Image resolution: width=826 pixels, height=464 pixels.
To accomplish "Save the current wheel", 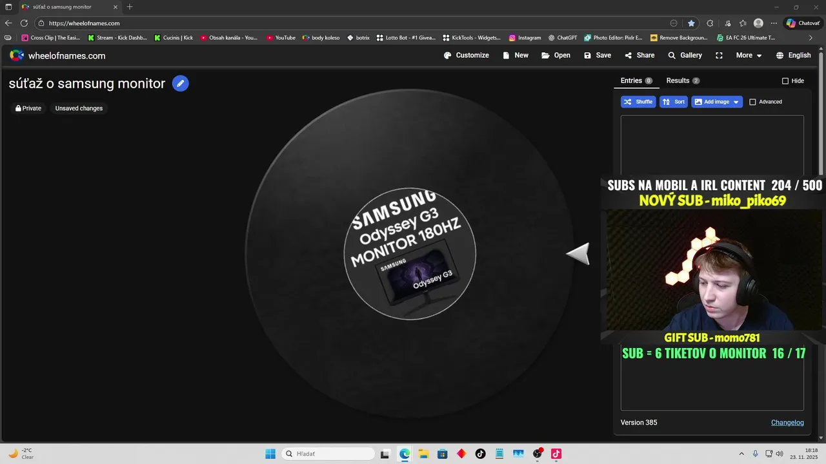I will (598, 55).
